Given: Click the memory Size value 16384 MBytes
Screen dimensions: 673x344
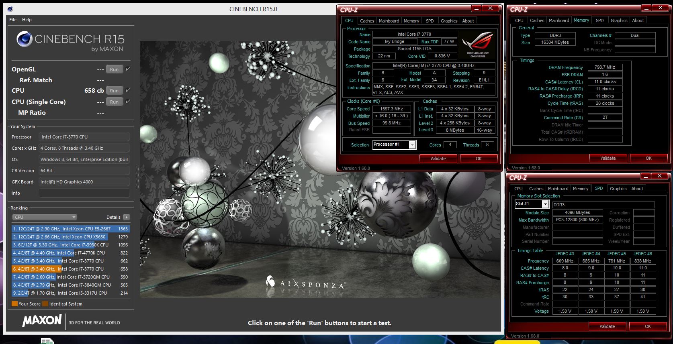Looking at the screenshot, I should [x=555, y=42].
